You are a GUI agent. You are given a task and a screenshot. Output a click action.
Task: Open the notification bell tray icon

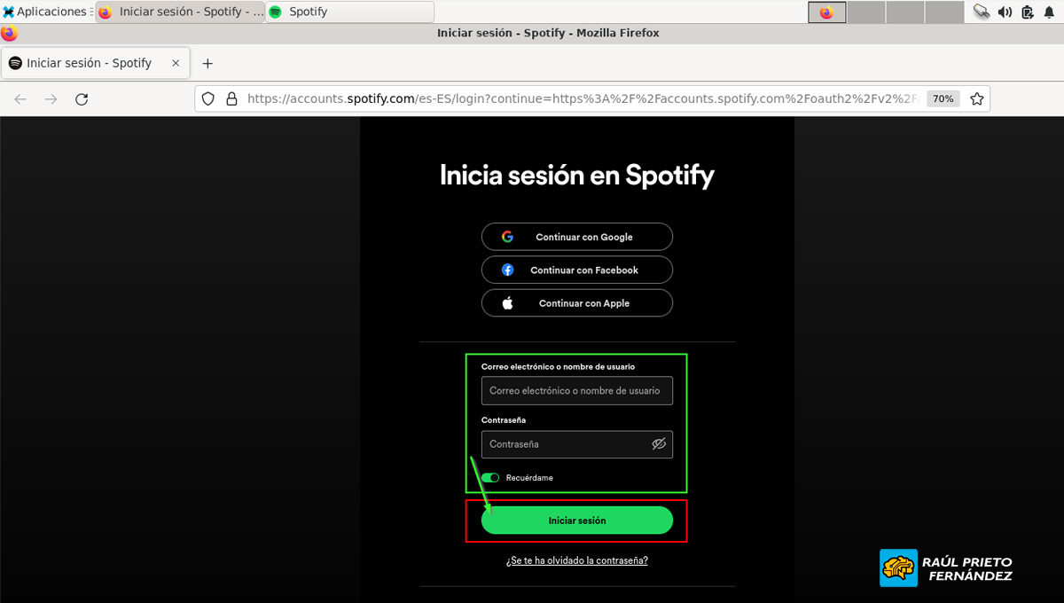[1050, 12]
